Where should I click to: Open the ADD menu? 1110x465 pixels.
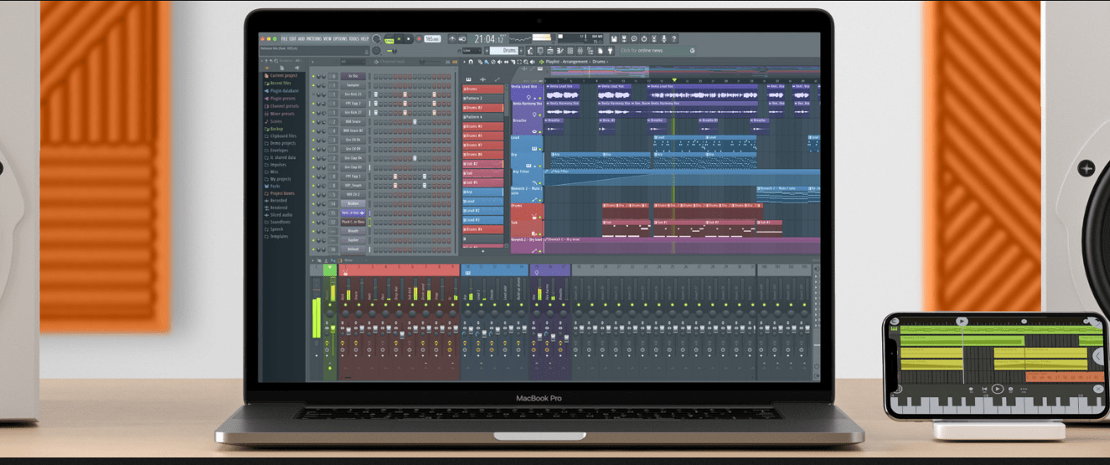click(x=301, y=38)
